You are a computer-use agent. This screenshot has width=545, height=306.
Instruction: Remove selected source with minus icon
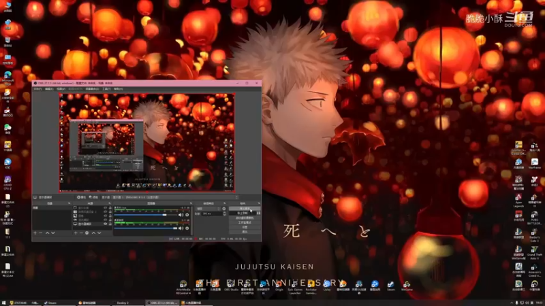pyautogui.click(x=81, y=233)
